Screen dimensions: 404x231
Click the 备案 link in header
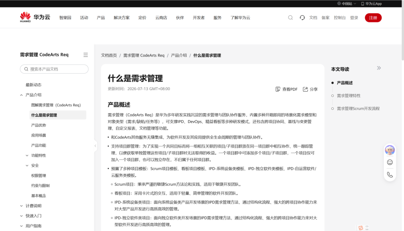point(325,17)
